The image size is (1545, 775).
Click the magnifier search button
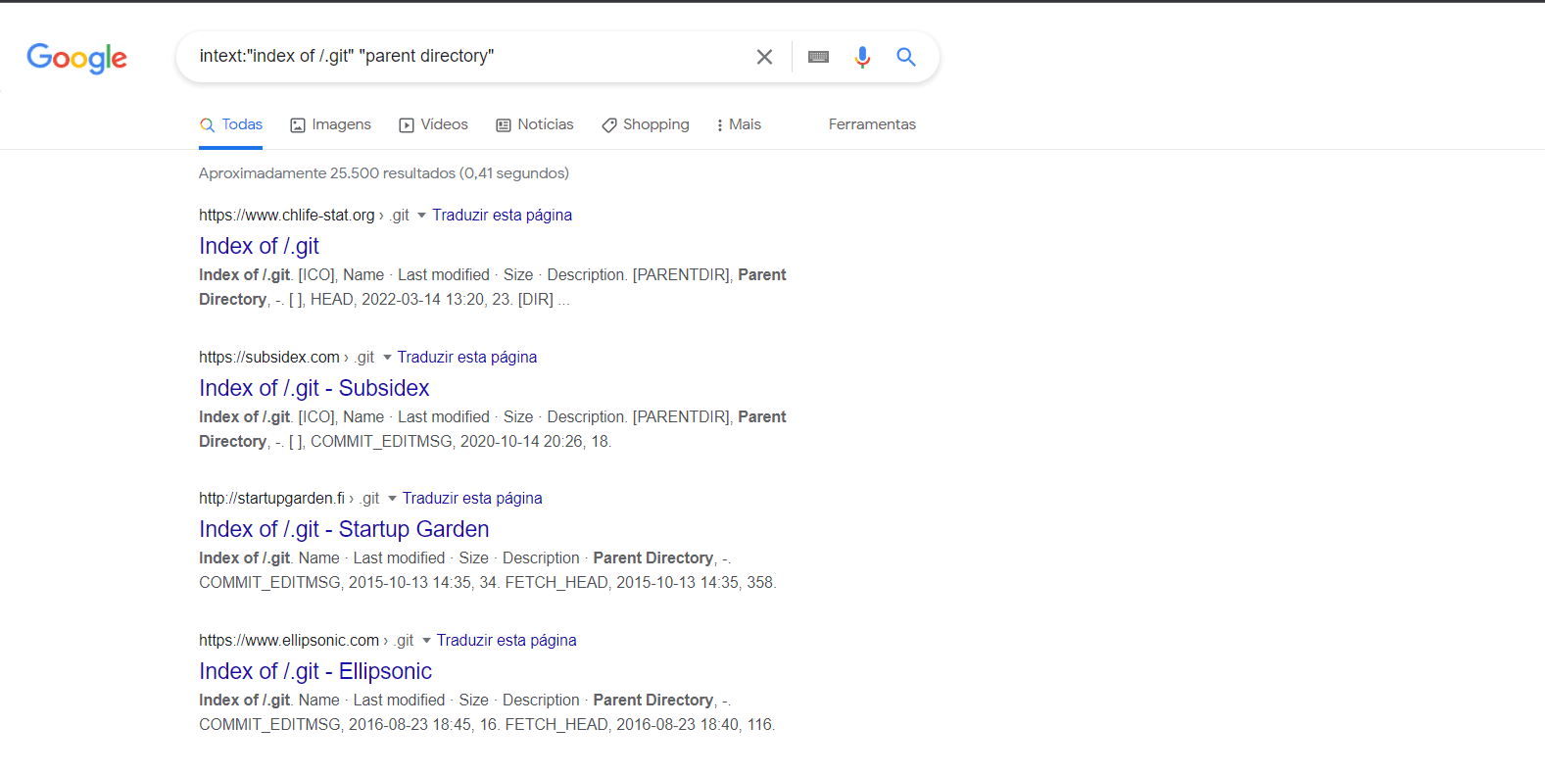tap(906, 57)
